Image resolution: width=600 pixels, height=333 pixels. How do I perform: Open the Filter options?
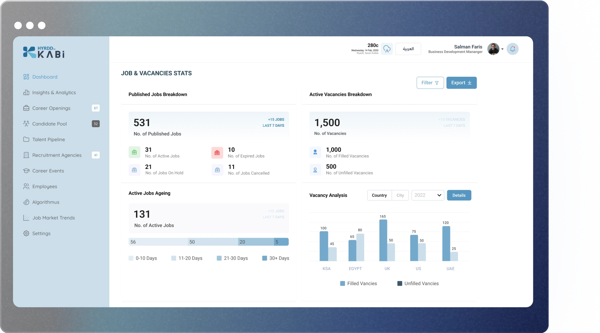430,83
